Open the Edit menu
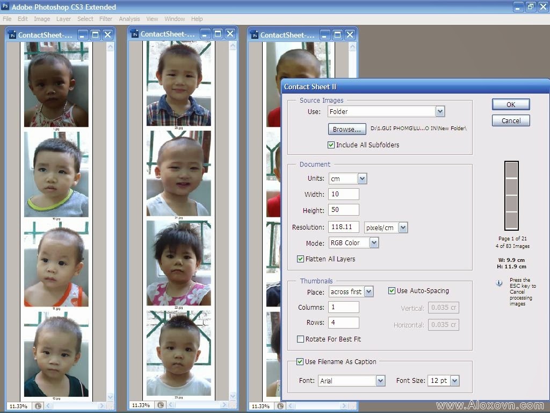 pyautogui.click(x=23, y=19)
